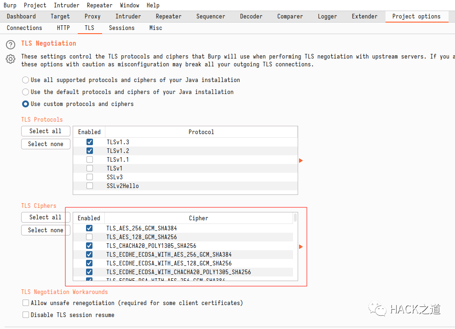Enable TLSv1 protocol checkbox

click(x=90, y=168)
